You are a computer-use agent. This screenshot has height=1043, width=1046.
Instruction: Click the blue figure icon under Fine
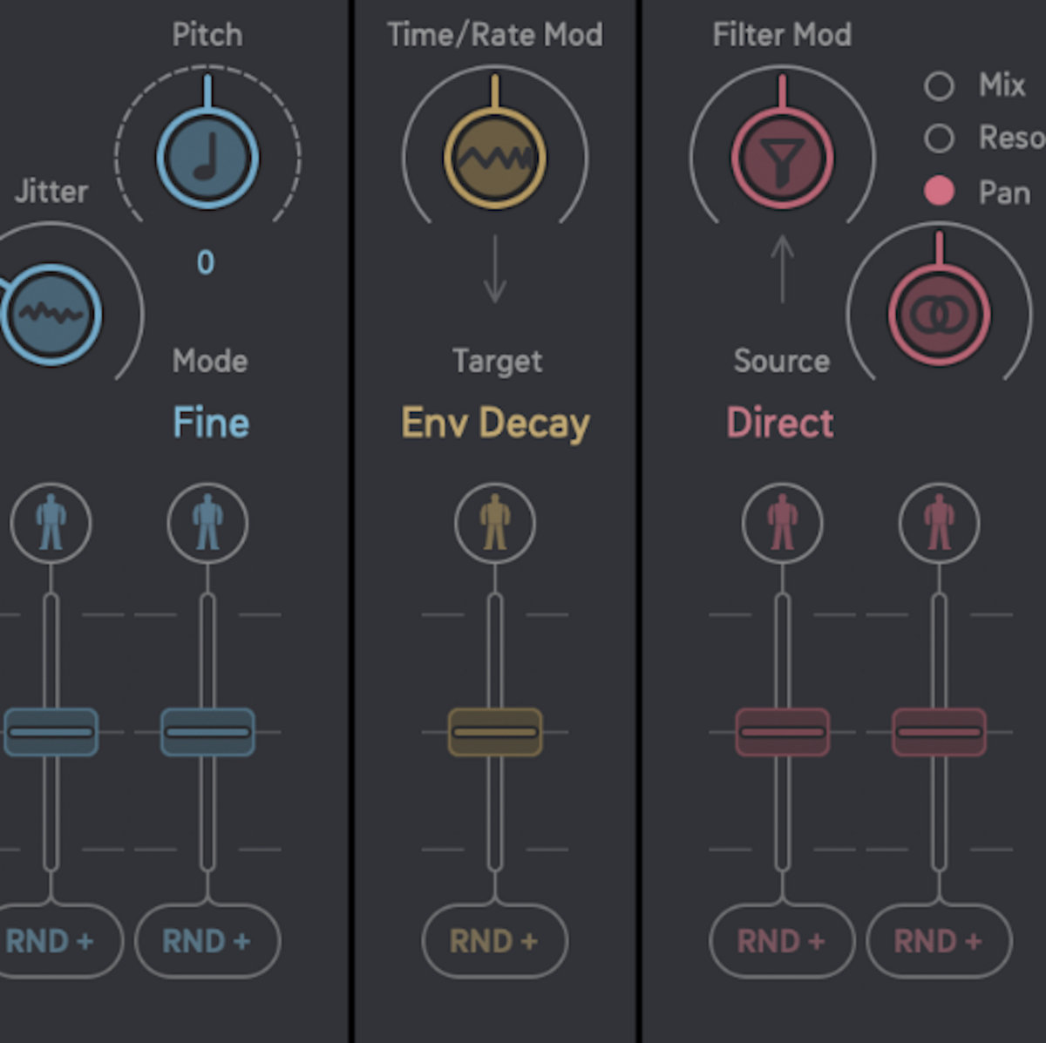pos(207,523)
